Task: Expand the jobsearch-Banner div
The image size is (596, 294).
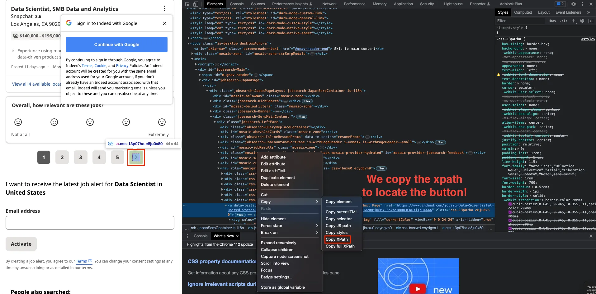Action: 211,111
